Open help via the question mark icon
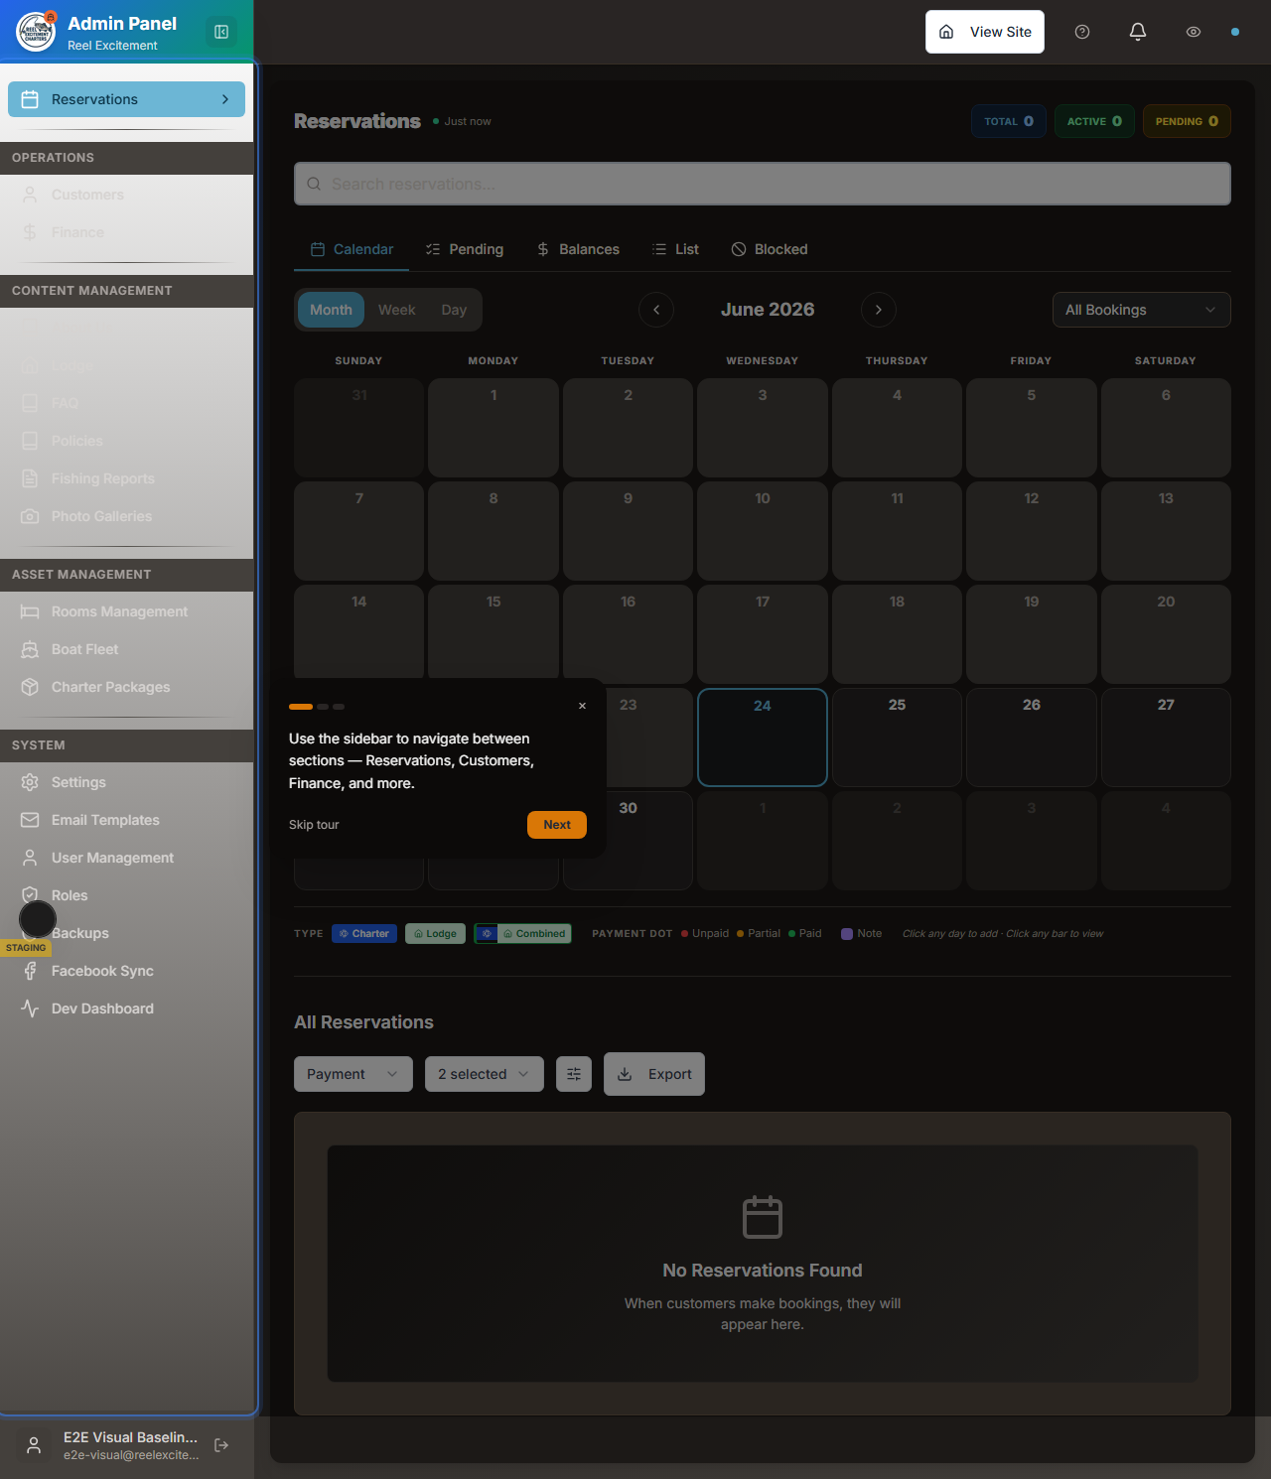This screenshot has height=1479, width=1271. pyautogui.click(x=1082, y=32)
